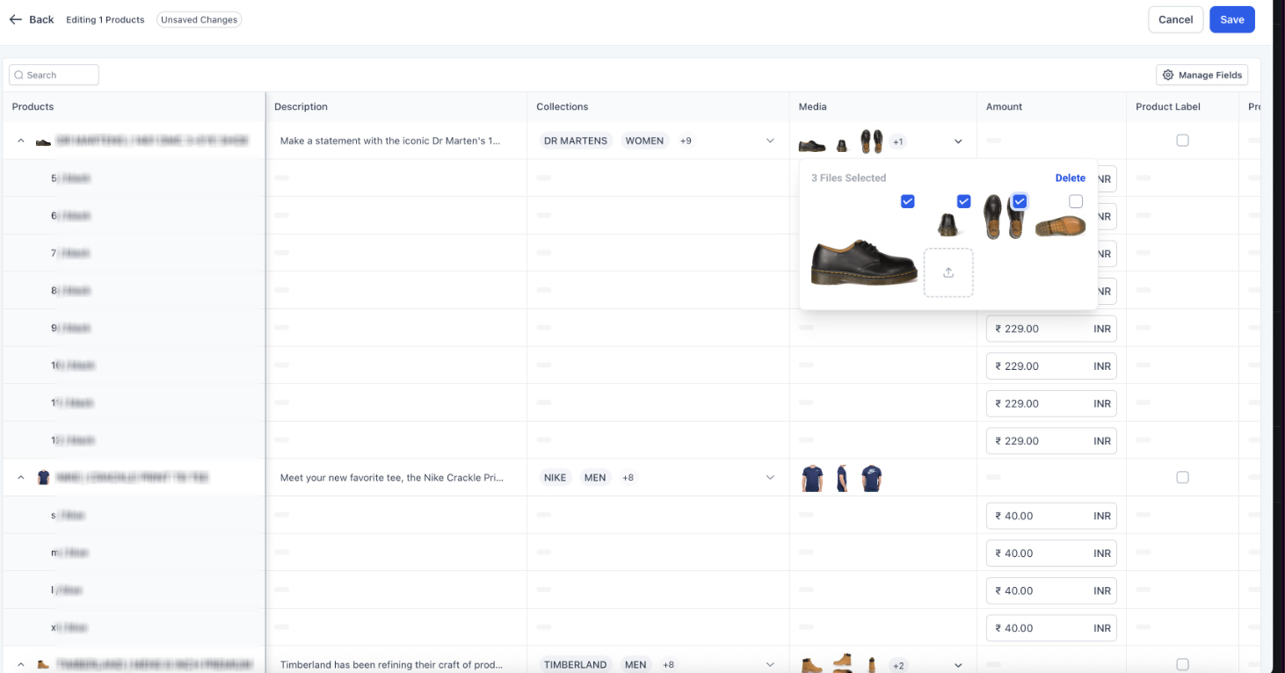Open the Dr Martens collections dropdown
This screenshot has width=1285, height=673.
(x=770, y=141)
